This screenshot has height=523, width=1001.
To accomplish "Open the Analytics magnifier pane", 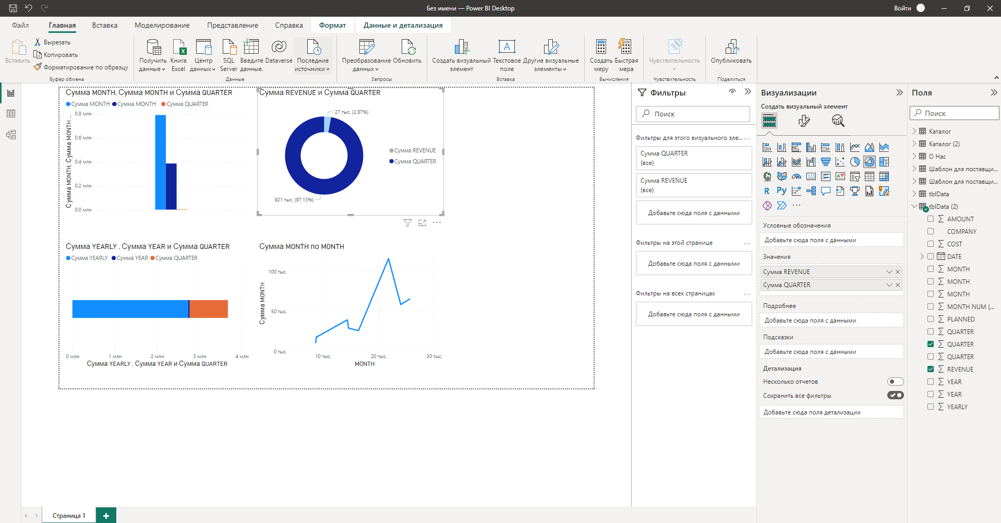I will 838,121.
